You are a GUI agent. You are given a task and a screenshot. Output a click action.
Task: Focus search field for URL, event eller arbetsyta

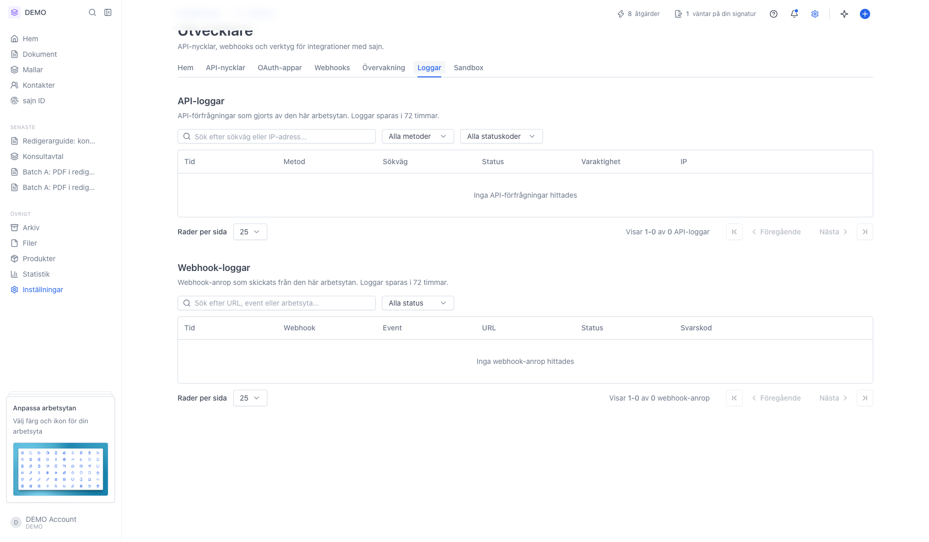pyautogui.click(x=277, y=303)
